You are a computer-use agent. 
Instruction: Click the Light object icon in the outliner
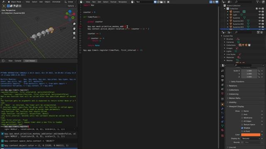tap(231, 15)
